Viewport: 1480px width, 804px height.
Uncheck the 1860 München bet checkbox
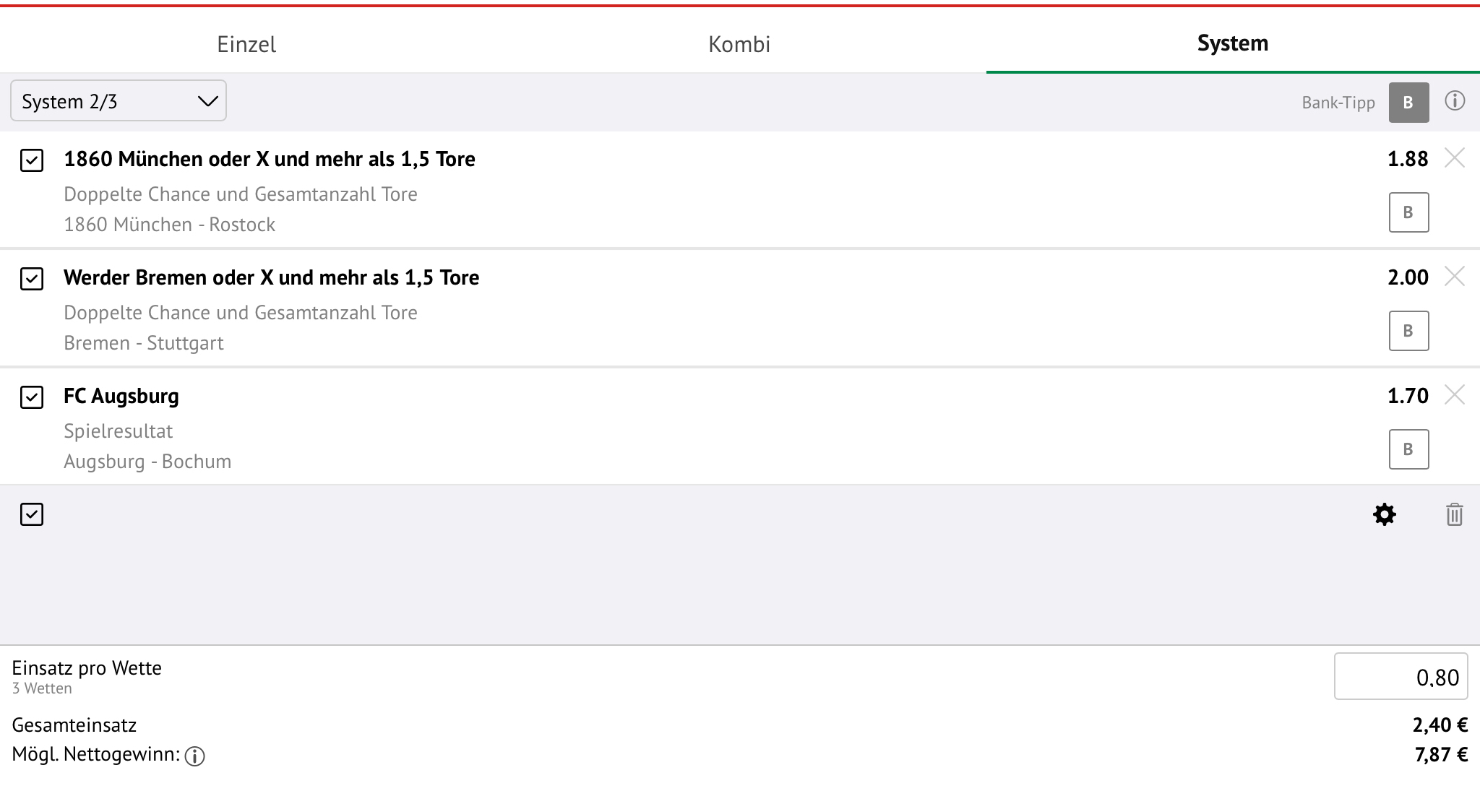pyautogui.click(x=32, y=160)
